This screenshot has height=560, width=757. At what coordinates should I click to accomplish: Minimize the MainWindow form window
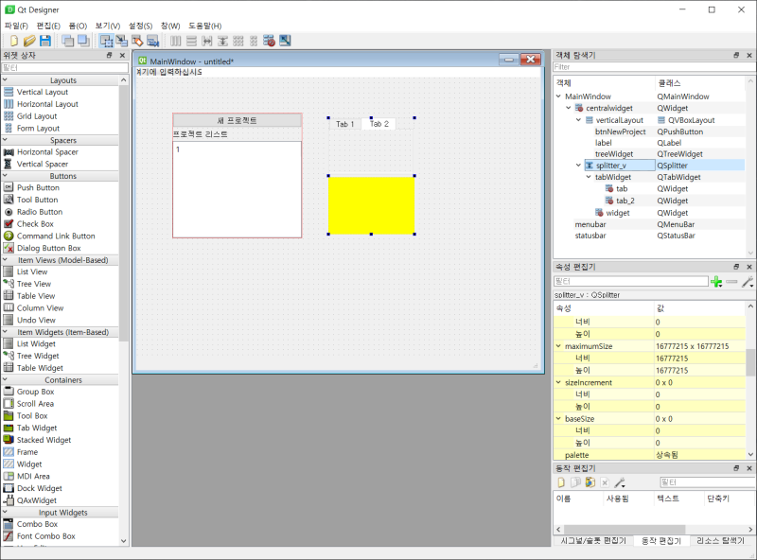[509, 60]
